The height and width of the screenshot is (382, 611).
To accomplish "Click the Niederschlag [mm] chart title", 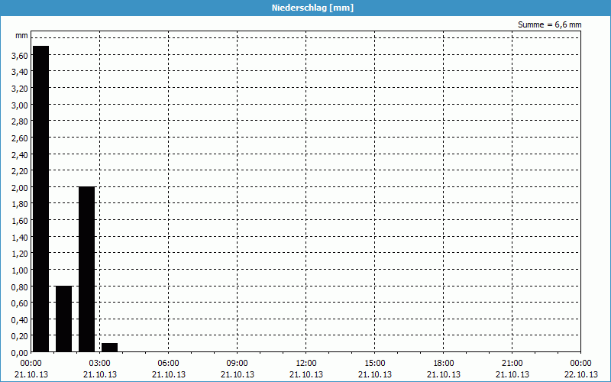I will (305, 8).
